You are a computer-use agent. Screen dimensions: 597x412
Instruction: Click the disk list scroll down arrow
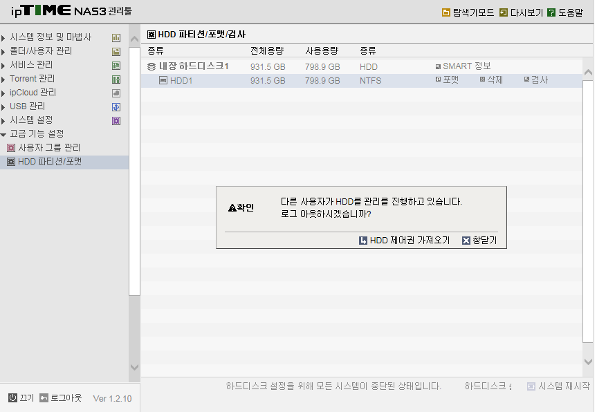pyautogui.click(x=588, y=362)
